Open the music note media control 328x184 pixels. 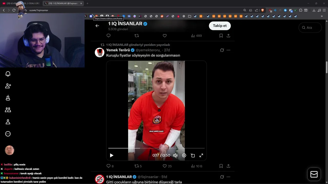pyautogui.click(x=319, y=10)
